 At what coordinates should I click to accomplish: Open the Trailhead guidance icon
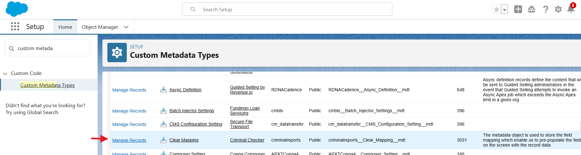tap(531, 9)
